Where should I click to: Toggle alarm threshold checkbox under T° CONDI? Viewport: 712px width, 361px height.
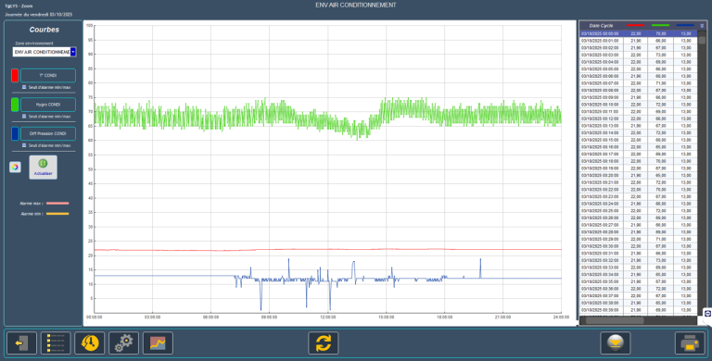[24, 87]
